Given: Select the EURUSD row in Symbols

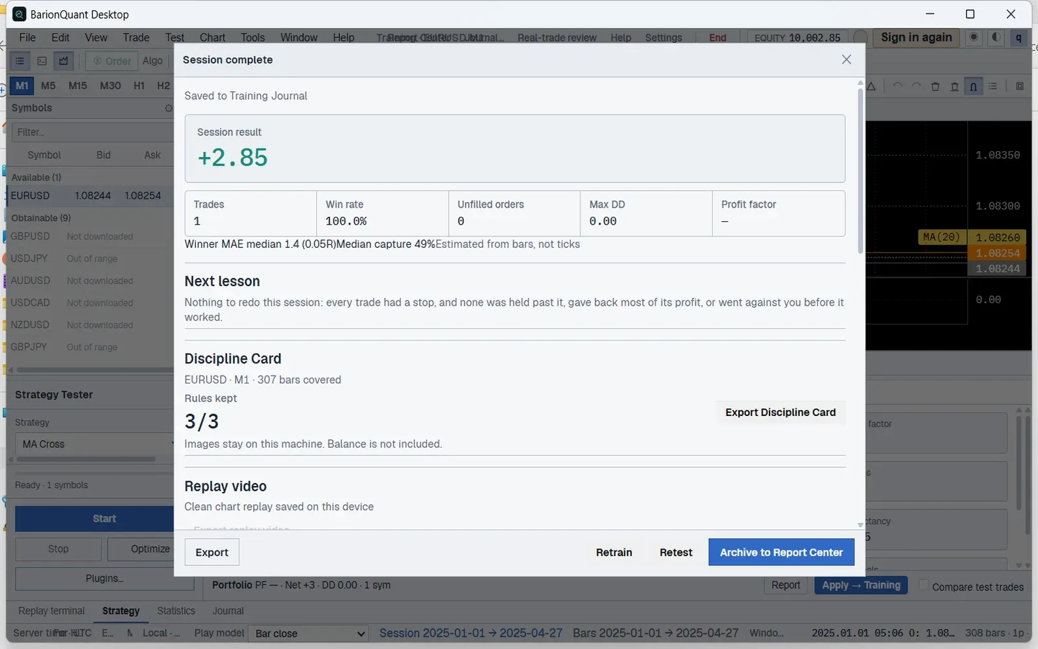Looking at the screenshot, I should coord(91,195).
